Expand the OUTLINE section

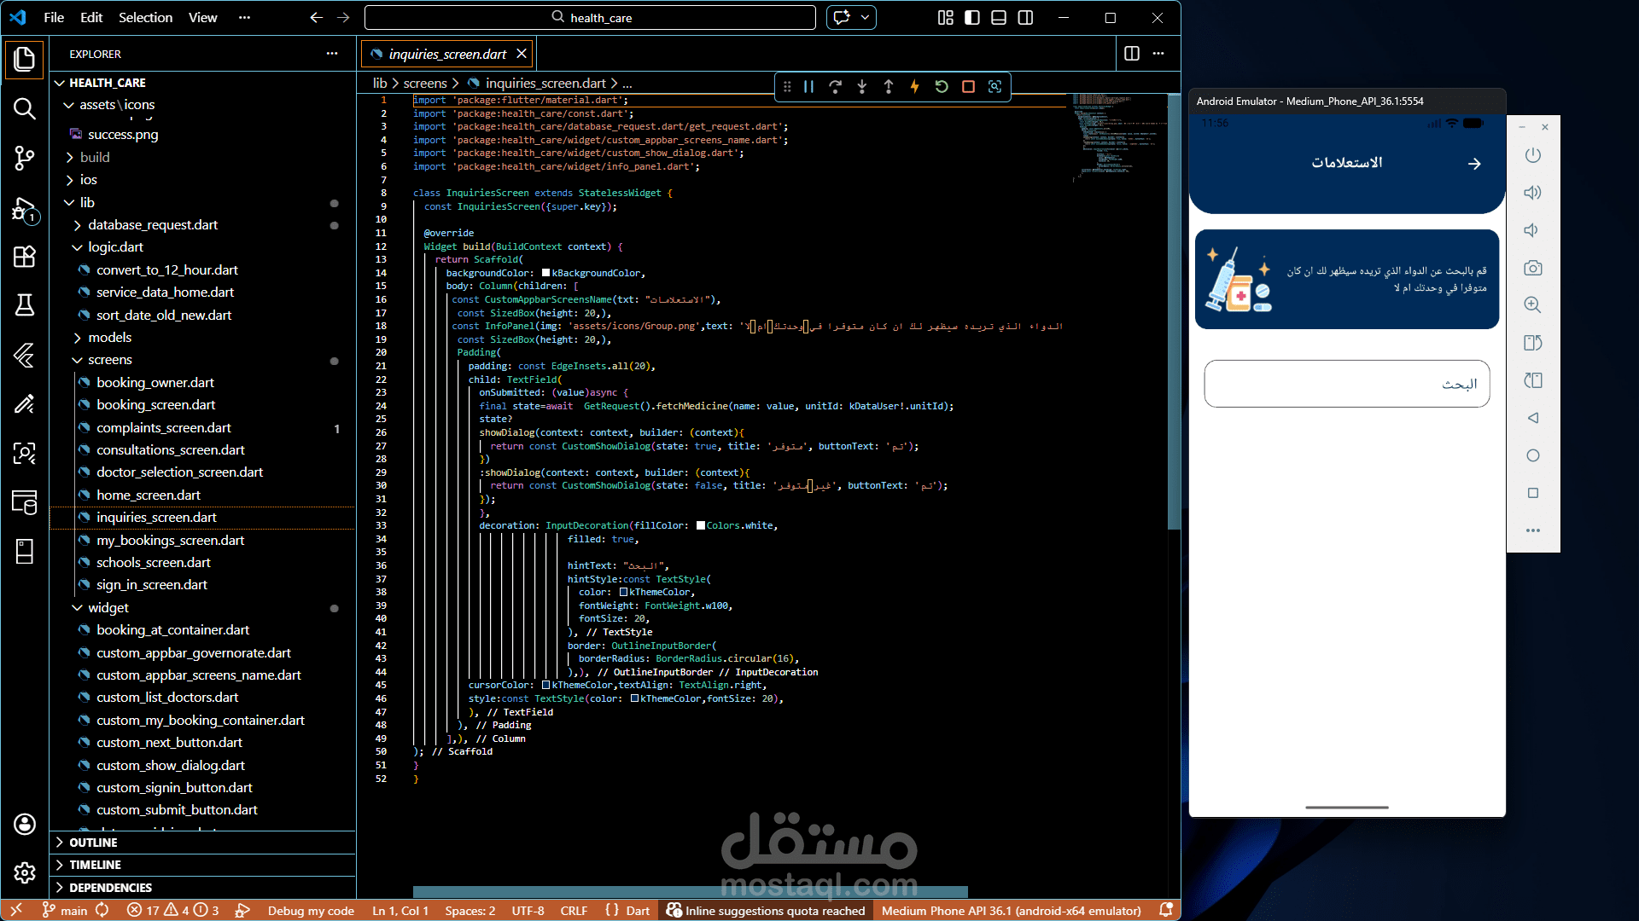click(x=93, y=842)
